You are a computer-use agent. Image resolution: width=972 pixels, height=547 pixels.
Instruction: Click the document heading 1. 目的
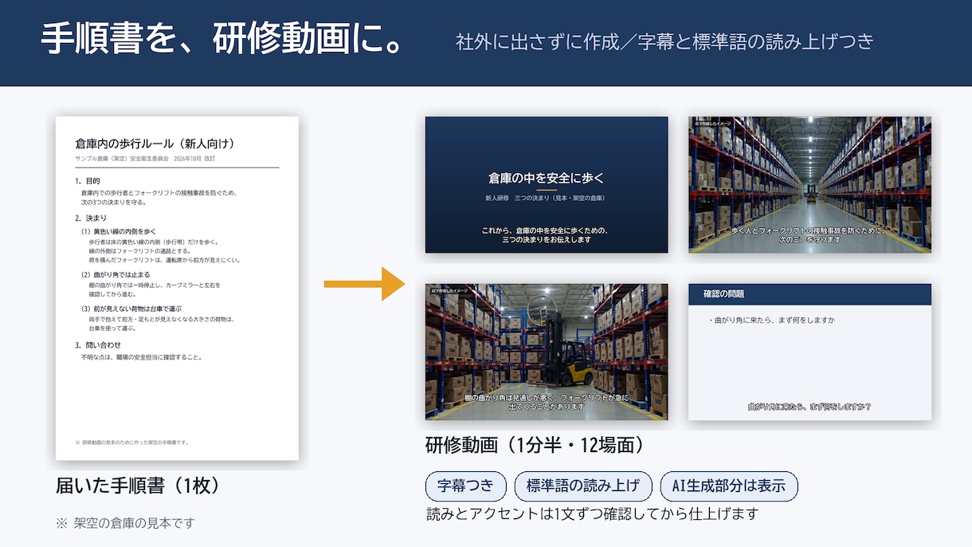coord(87,181)
